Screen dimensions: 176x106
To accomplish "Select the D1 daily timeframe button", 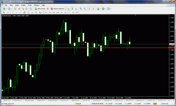I will (x=69, y=12).
